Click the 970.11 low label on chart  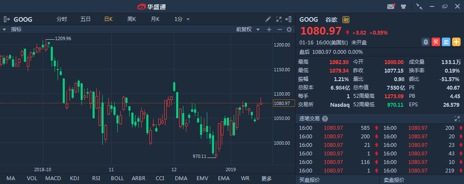(x=199, y=156)
